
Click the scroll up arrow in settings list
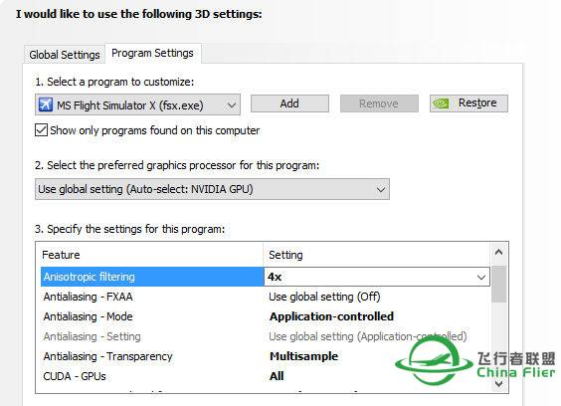pyautogui.click(x=498, y=253)
